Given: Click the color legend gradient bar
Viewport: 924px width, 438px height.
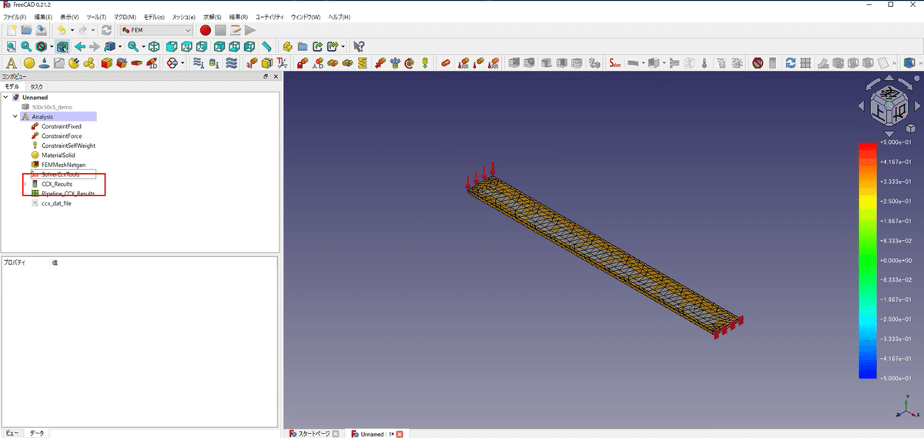Looking at the screenshot, I should point(869,260).
